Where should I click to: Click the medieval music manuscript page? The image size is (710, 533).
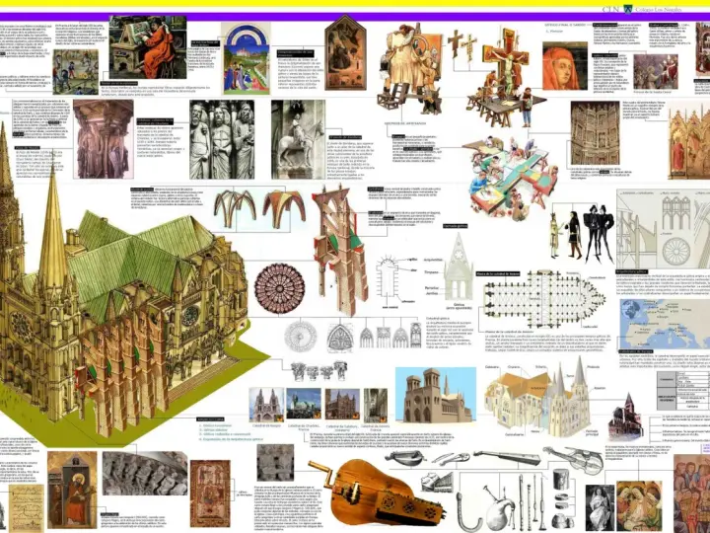(x=28, y=507)
